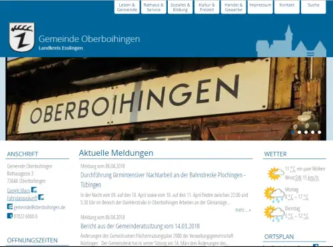The image size is (333, 247).
Task: Click the ÖFFNUNGSZEITEN section heading
Action: [33, 240]
